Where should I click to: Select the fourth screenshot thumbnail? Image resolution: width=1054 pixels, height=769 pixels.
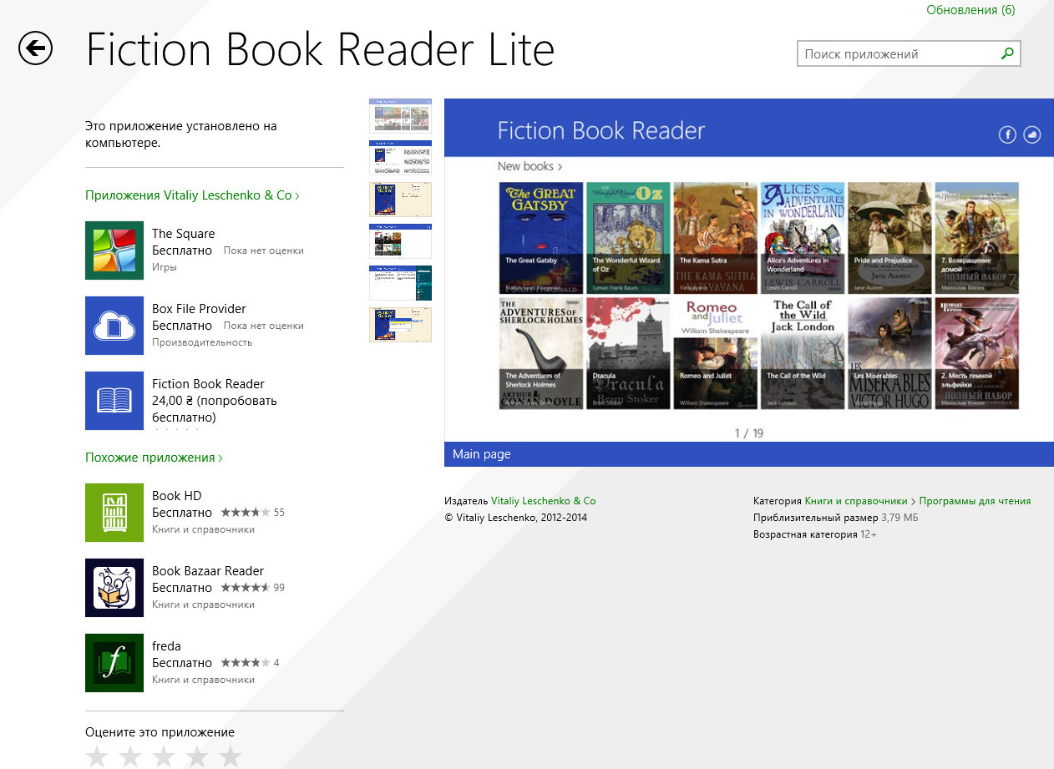[401, 241]
